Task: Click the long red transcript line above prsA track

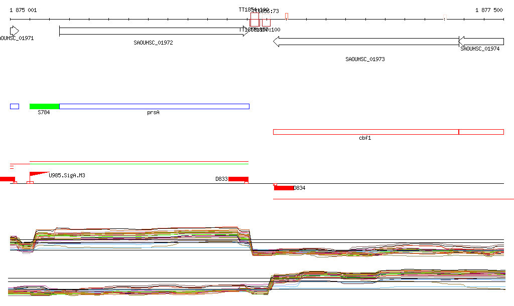Action: [x=139, y=161]
